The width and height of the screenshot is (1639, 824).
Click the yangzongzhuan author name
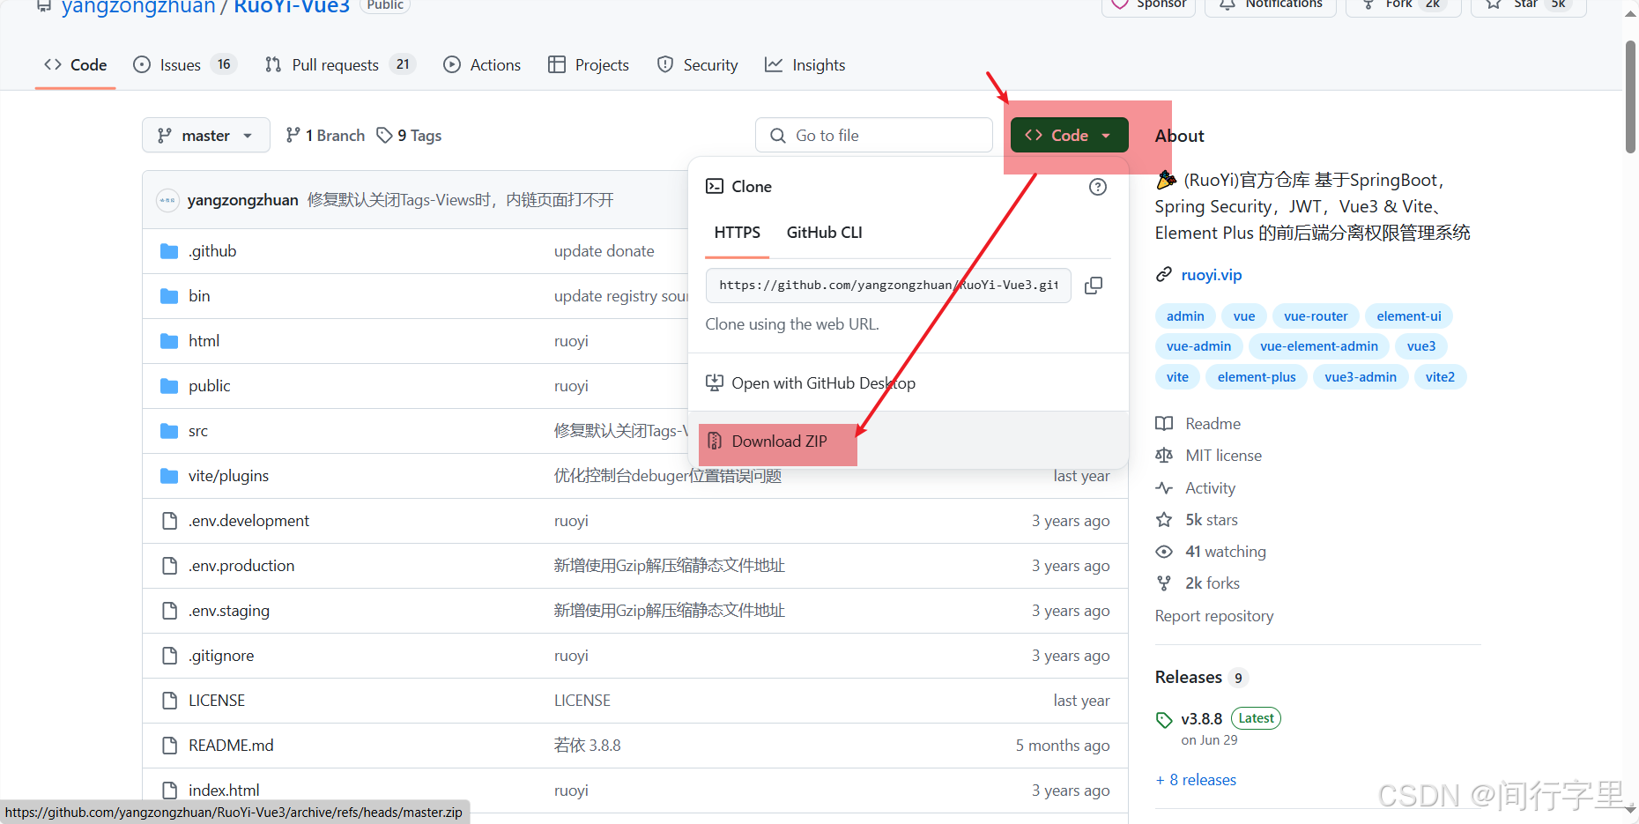pyautogui.click(x=243, y=200)
